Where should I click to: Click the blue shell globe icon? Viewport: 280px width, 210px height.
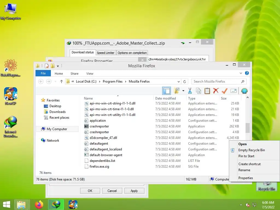244,91
